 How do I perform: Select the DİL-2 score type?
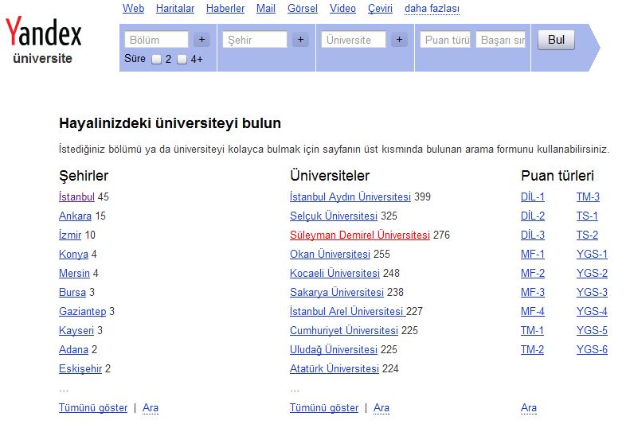pos(533,216)
